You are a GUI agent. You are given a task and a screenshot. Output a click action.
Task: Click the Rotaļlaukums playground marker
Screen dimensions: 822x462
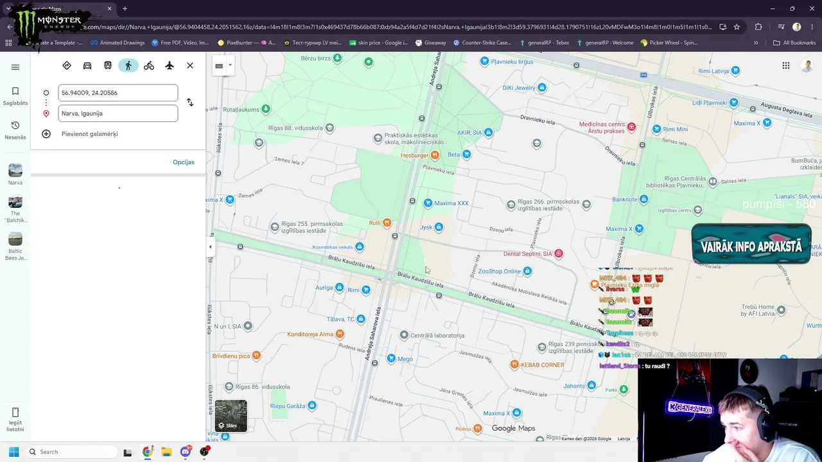tap(266, 110)
